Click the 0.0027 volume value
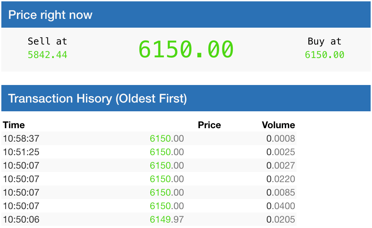372x228 pixels. tap(281, 165)
